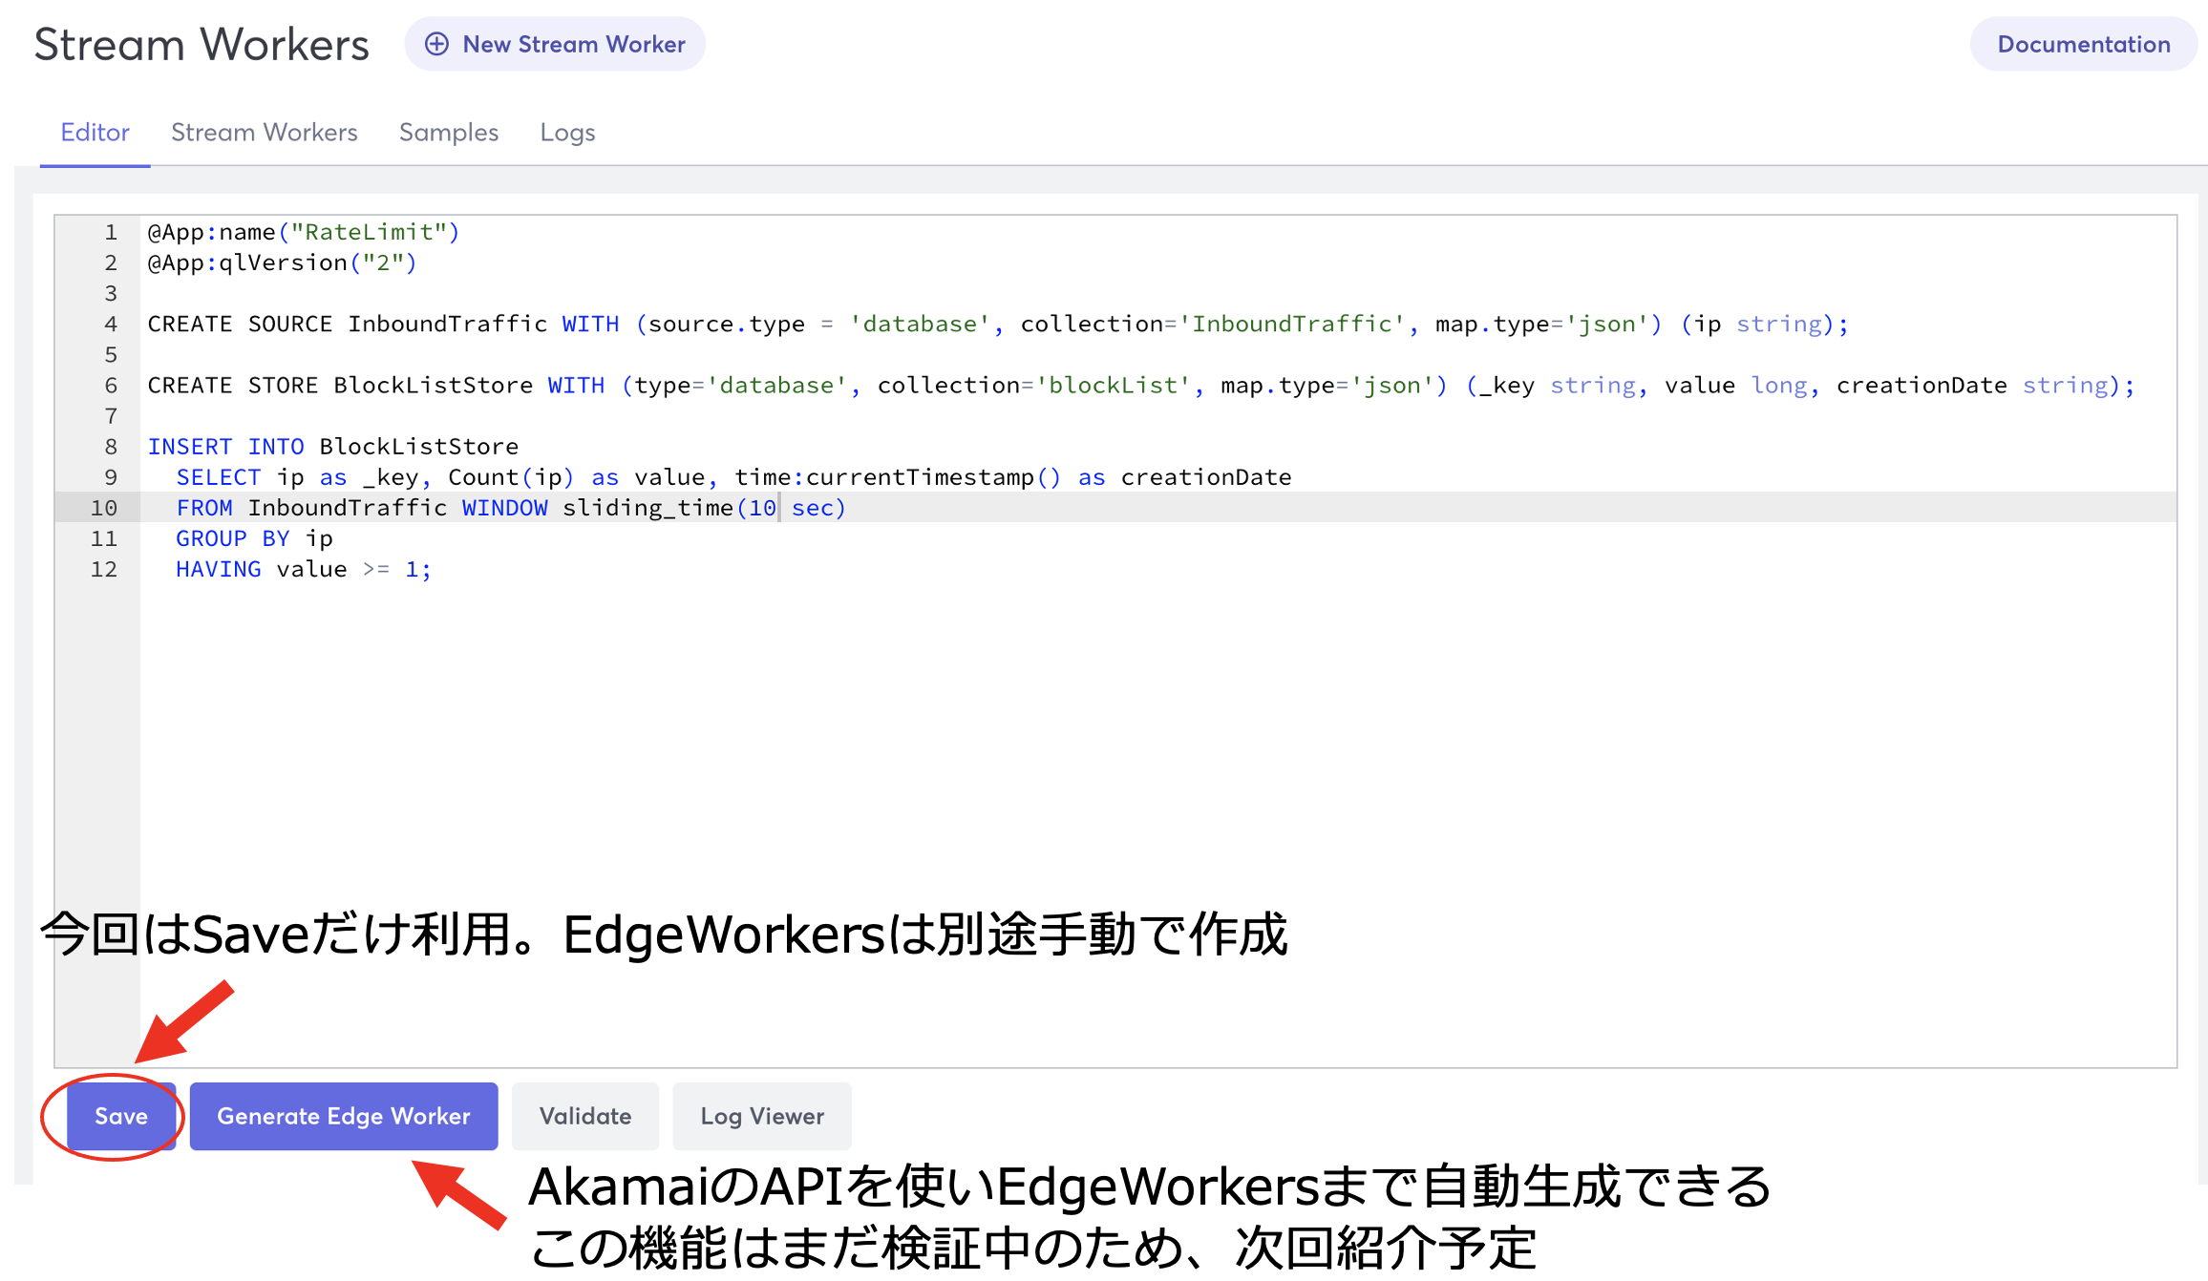Viewport: 2208px width, 1281px height.
Task: Place cursor on the @App:name RateLimit line
Action: click(304, 232)
